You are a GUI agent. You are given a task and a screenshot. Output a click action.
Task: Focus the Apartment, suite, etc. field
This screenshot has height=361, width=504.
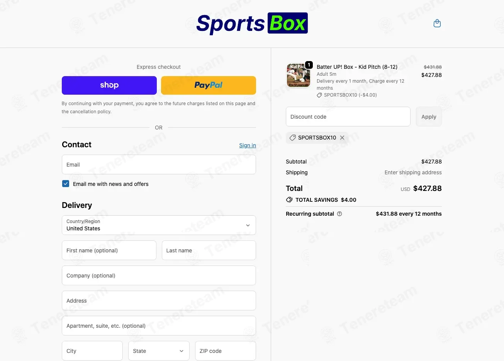tap(159, 326)
